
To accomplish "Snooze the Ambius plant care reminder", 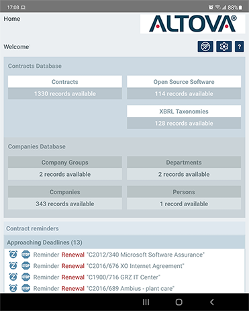I will click(13, 288).
